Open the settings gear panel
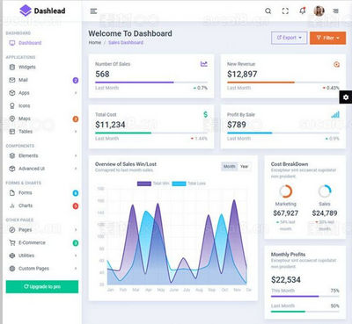This screenshot has width=352, height=324. [x=346, y=97]
